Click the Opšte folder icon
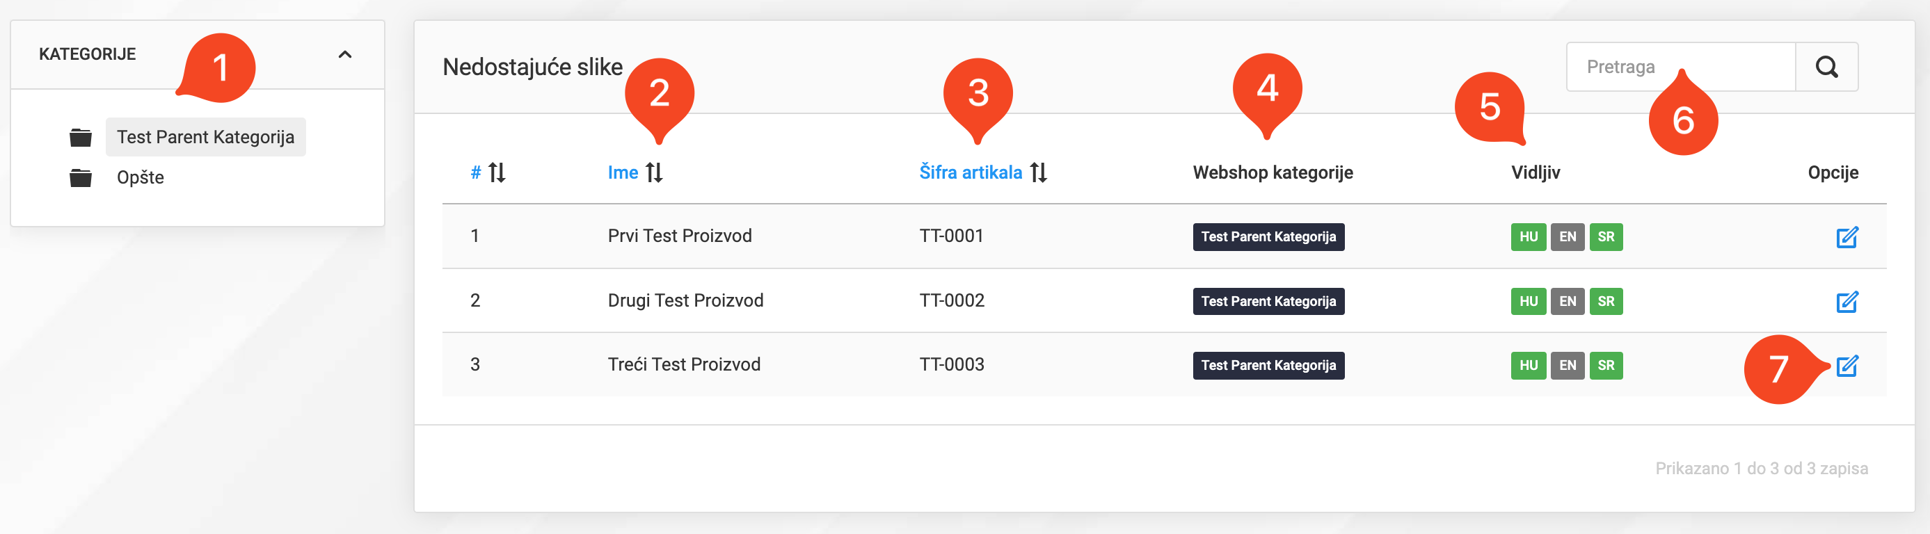The image size is (1930, 534). [x=80, y=178]
